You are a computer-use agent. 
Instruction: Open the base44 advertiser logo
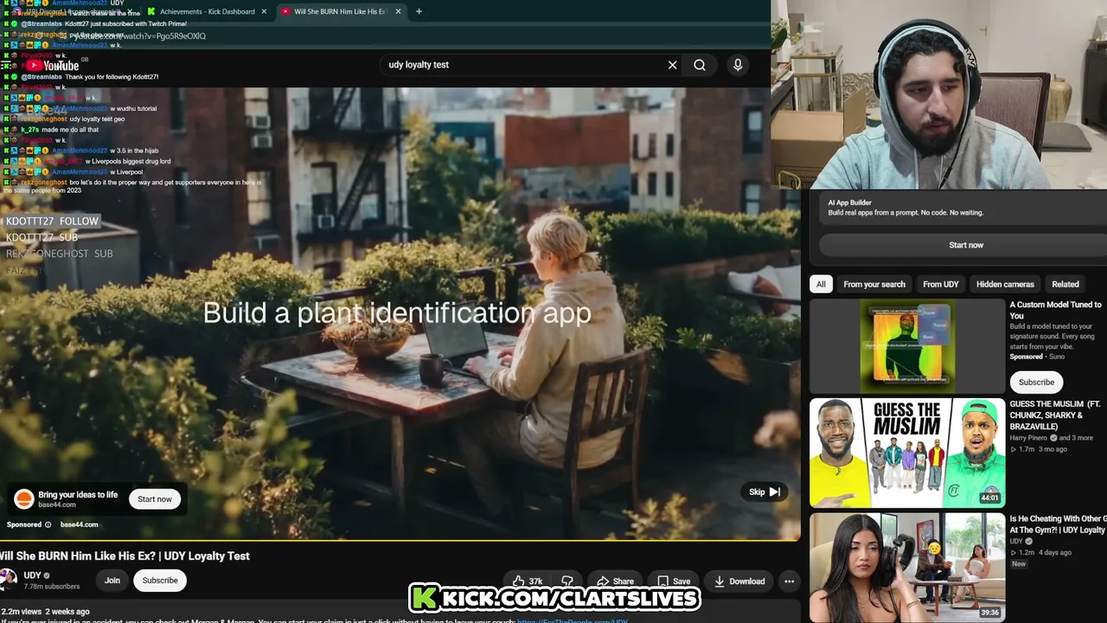(x=24, y=499)
